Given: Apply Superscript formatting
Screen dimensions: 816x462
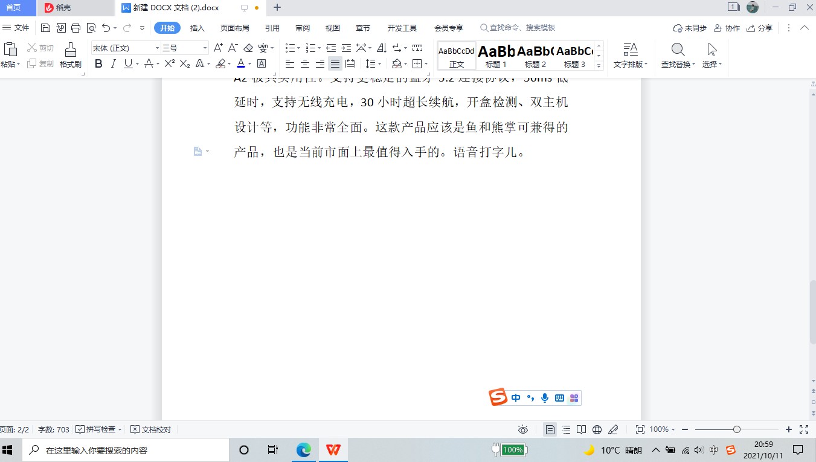Looking at the screenshot, I should pos(170,63).
